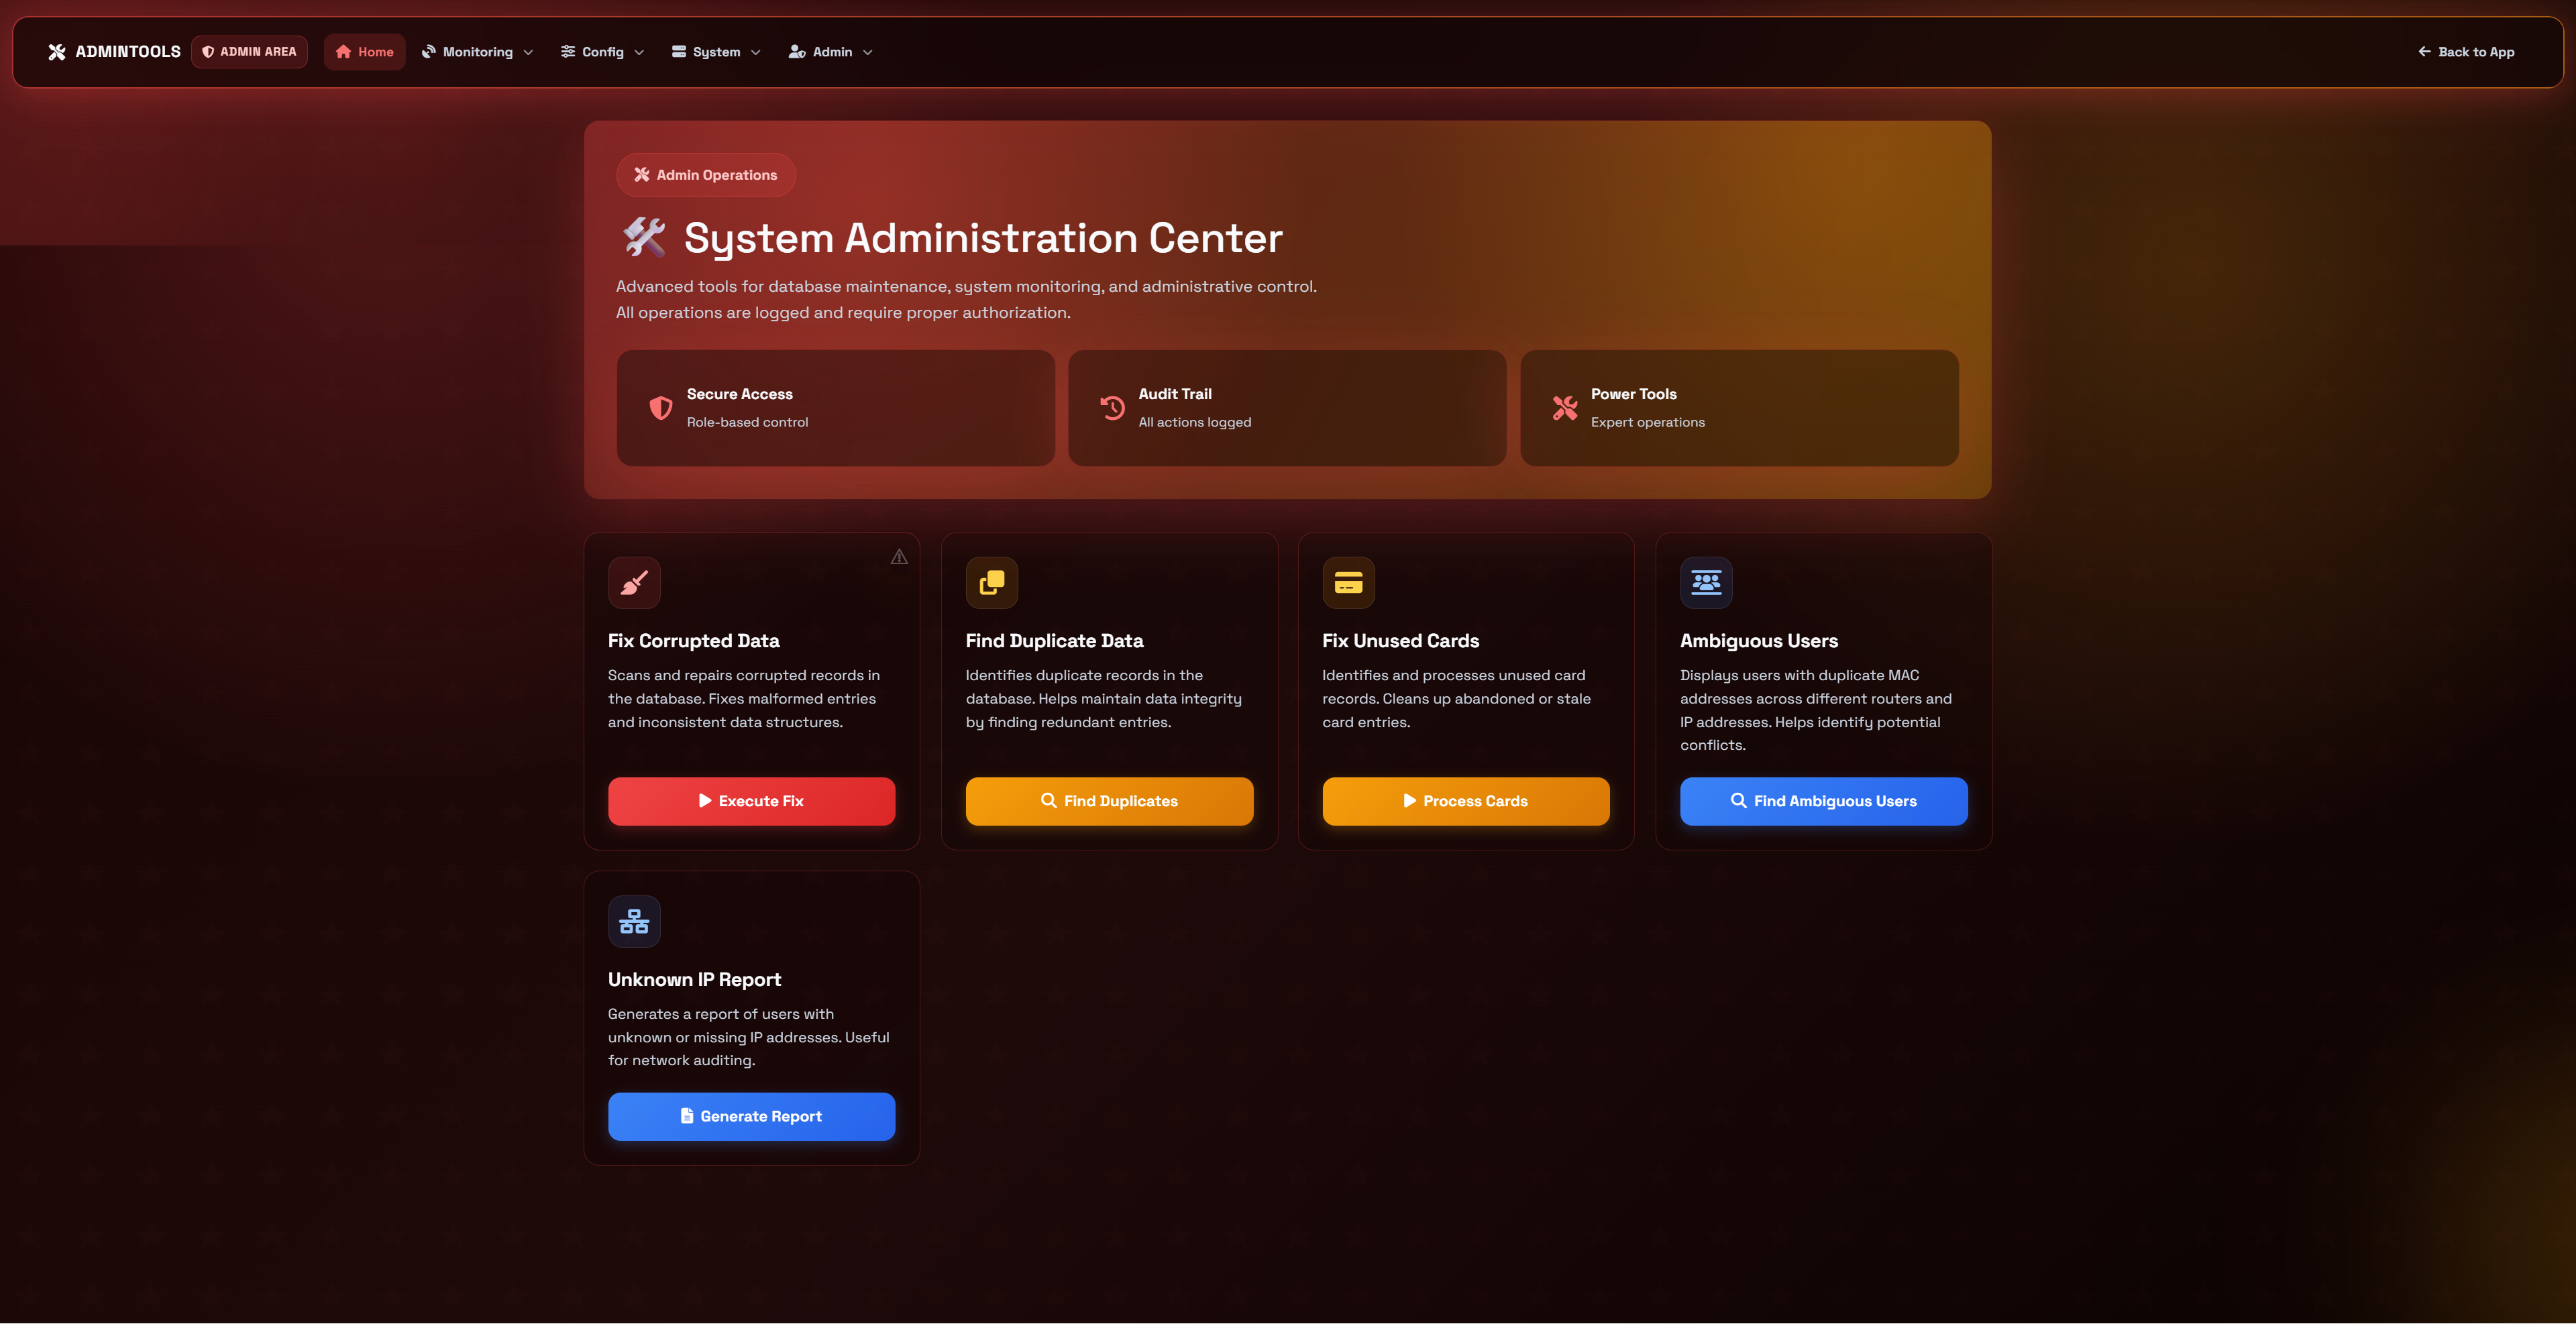Click Back to App link

pos(2464,51)
